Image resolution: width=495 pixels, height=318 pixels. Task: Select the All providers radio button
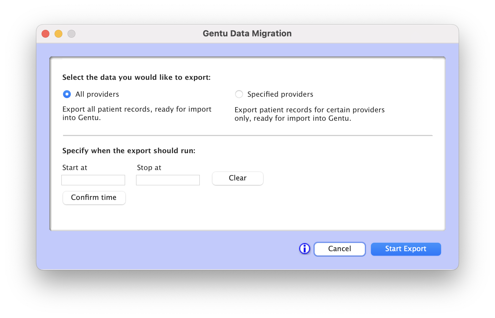(x=67, y=94)
